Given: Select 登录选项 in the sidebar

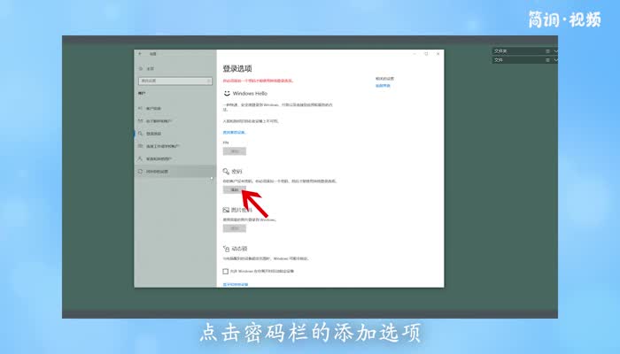Looking at the screenshot, I should [154, 134].
